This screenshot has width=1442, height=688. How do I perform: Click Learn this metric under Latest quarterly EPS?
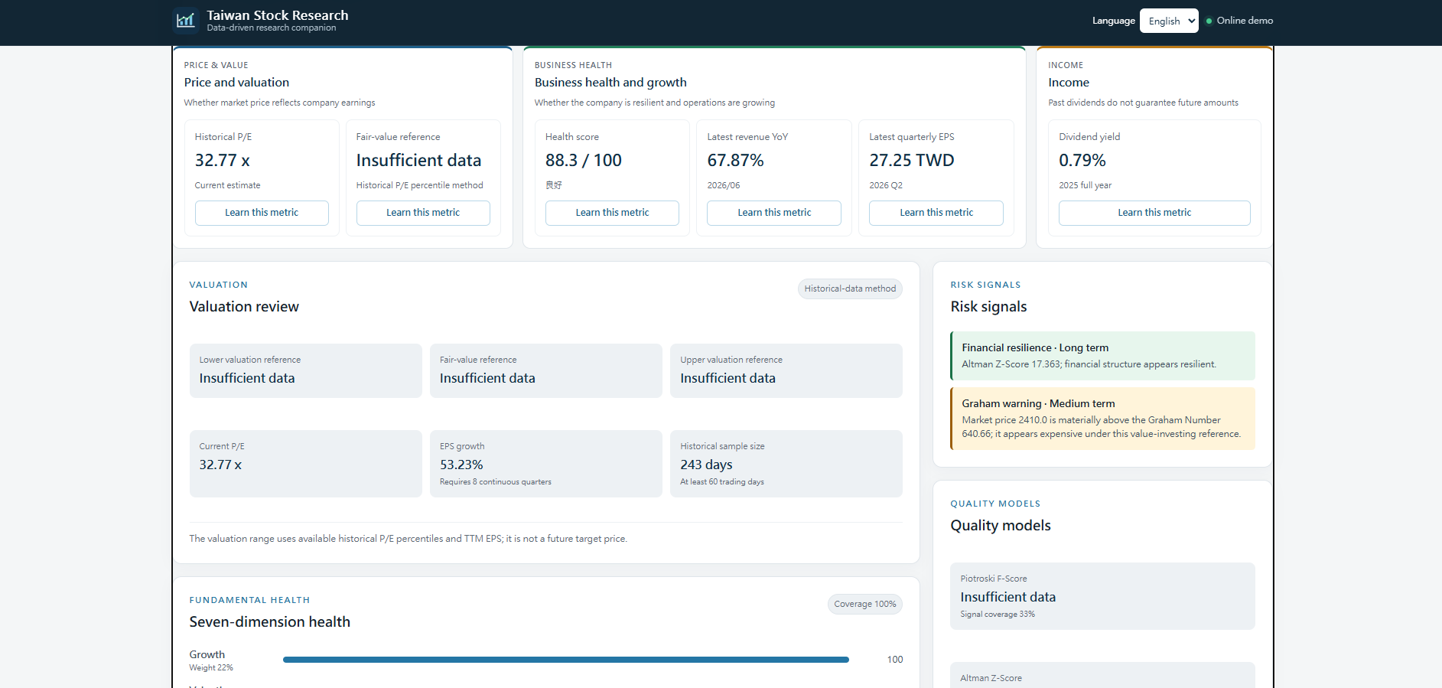936,213
